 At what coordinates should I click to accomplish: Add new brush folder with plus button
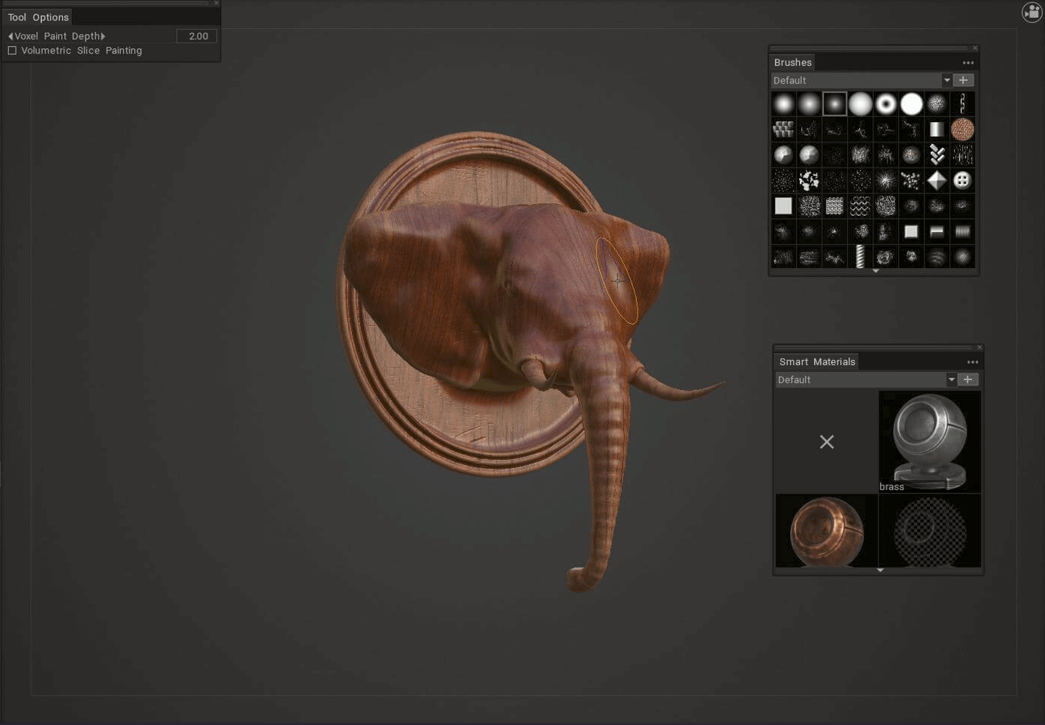963,80
